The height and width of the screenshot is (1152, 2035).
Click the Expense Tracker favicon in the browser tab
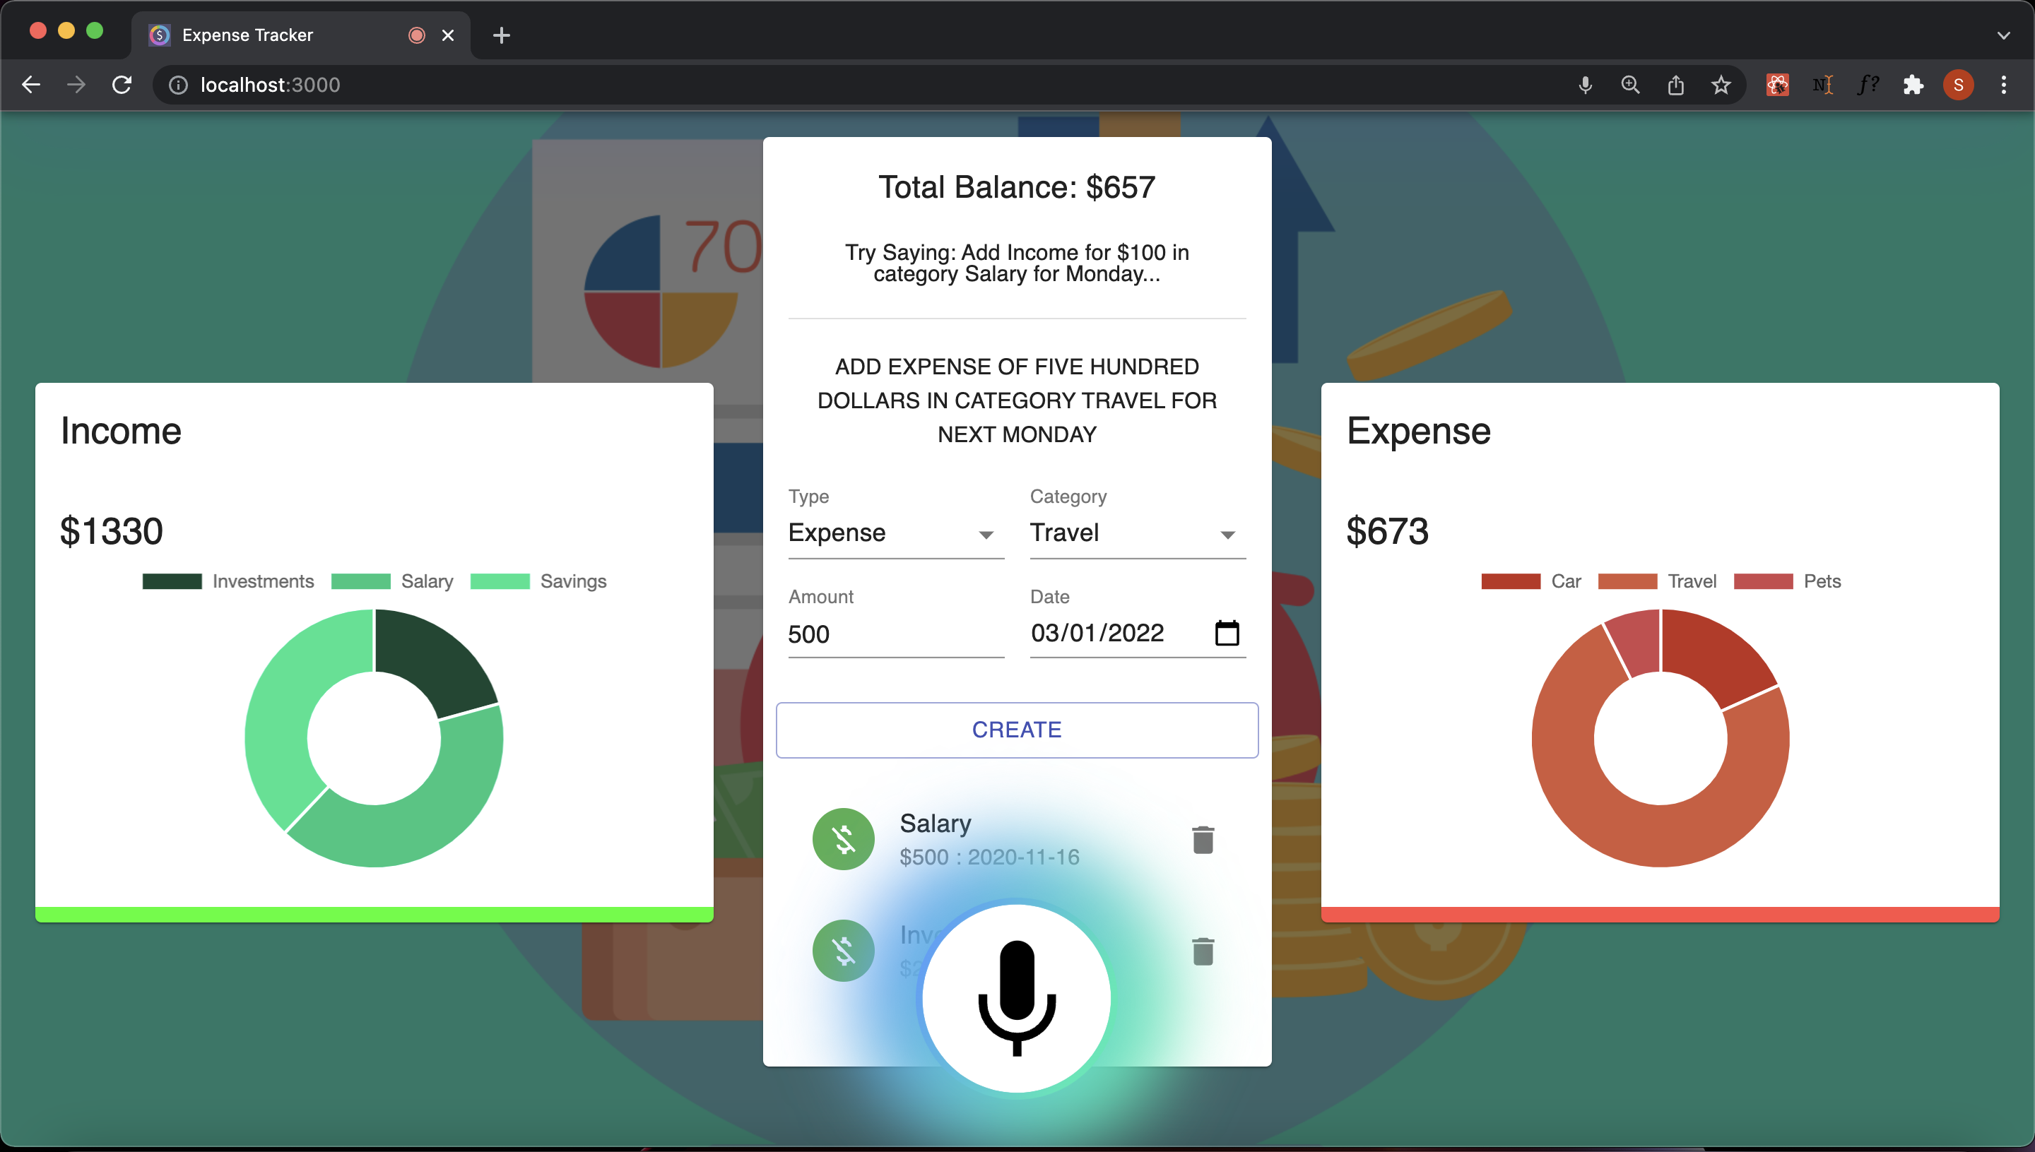tap(159, 35)
